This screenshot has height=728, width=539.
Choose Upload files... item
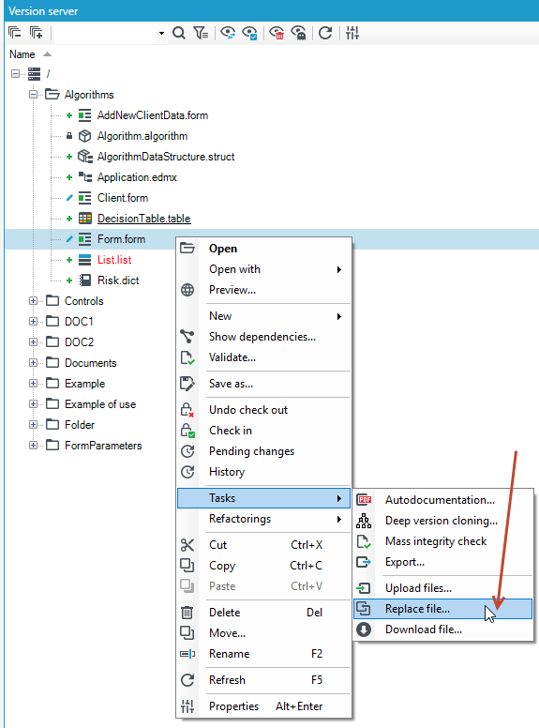443,588
